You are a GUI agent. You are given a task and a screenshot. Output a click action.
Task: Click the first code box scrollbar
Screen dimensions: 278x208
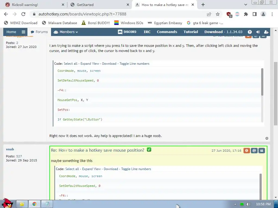[x=262, y=82]
